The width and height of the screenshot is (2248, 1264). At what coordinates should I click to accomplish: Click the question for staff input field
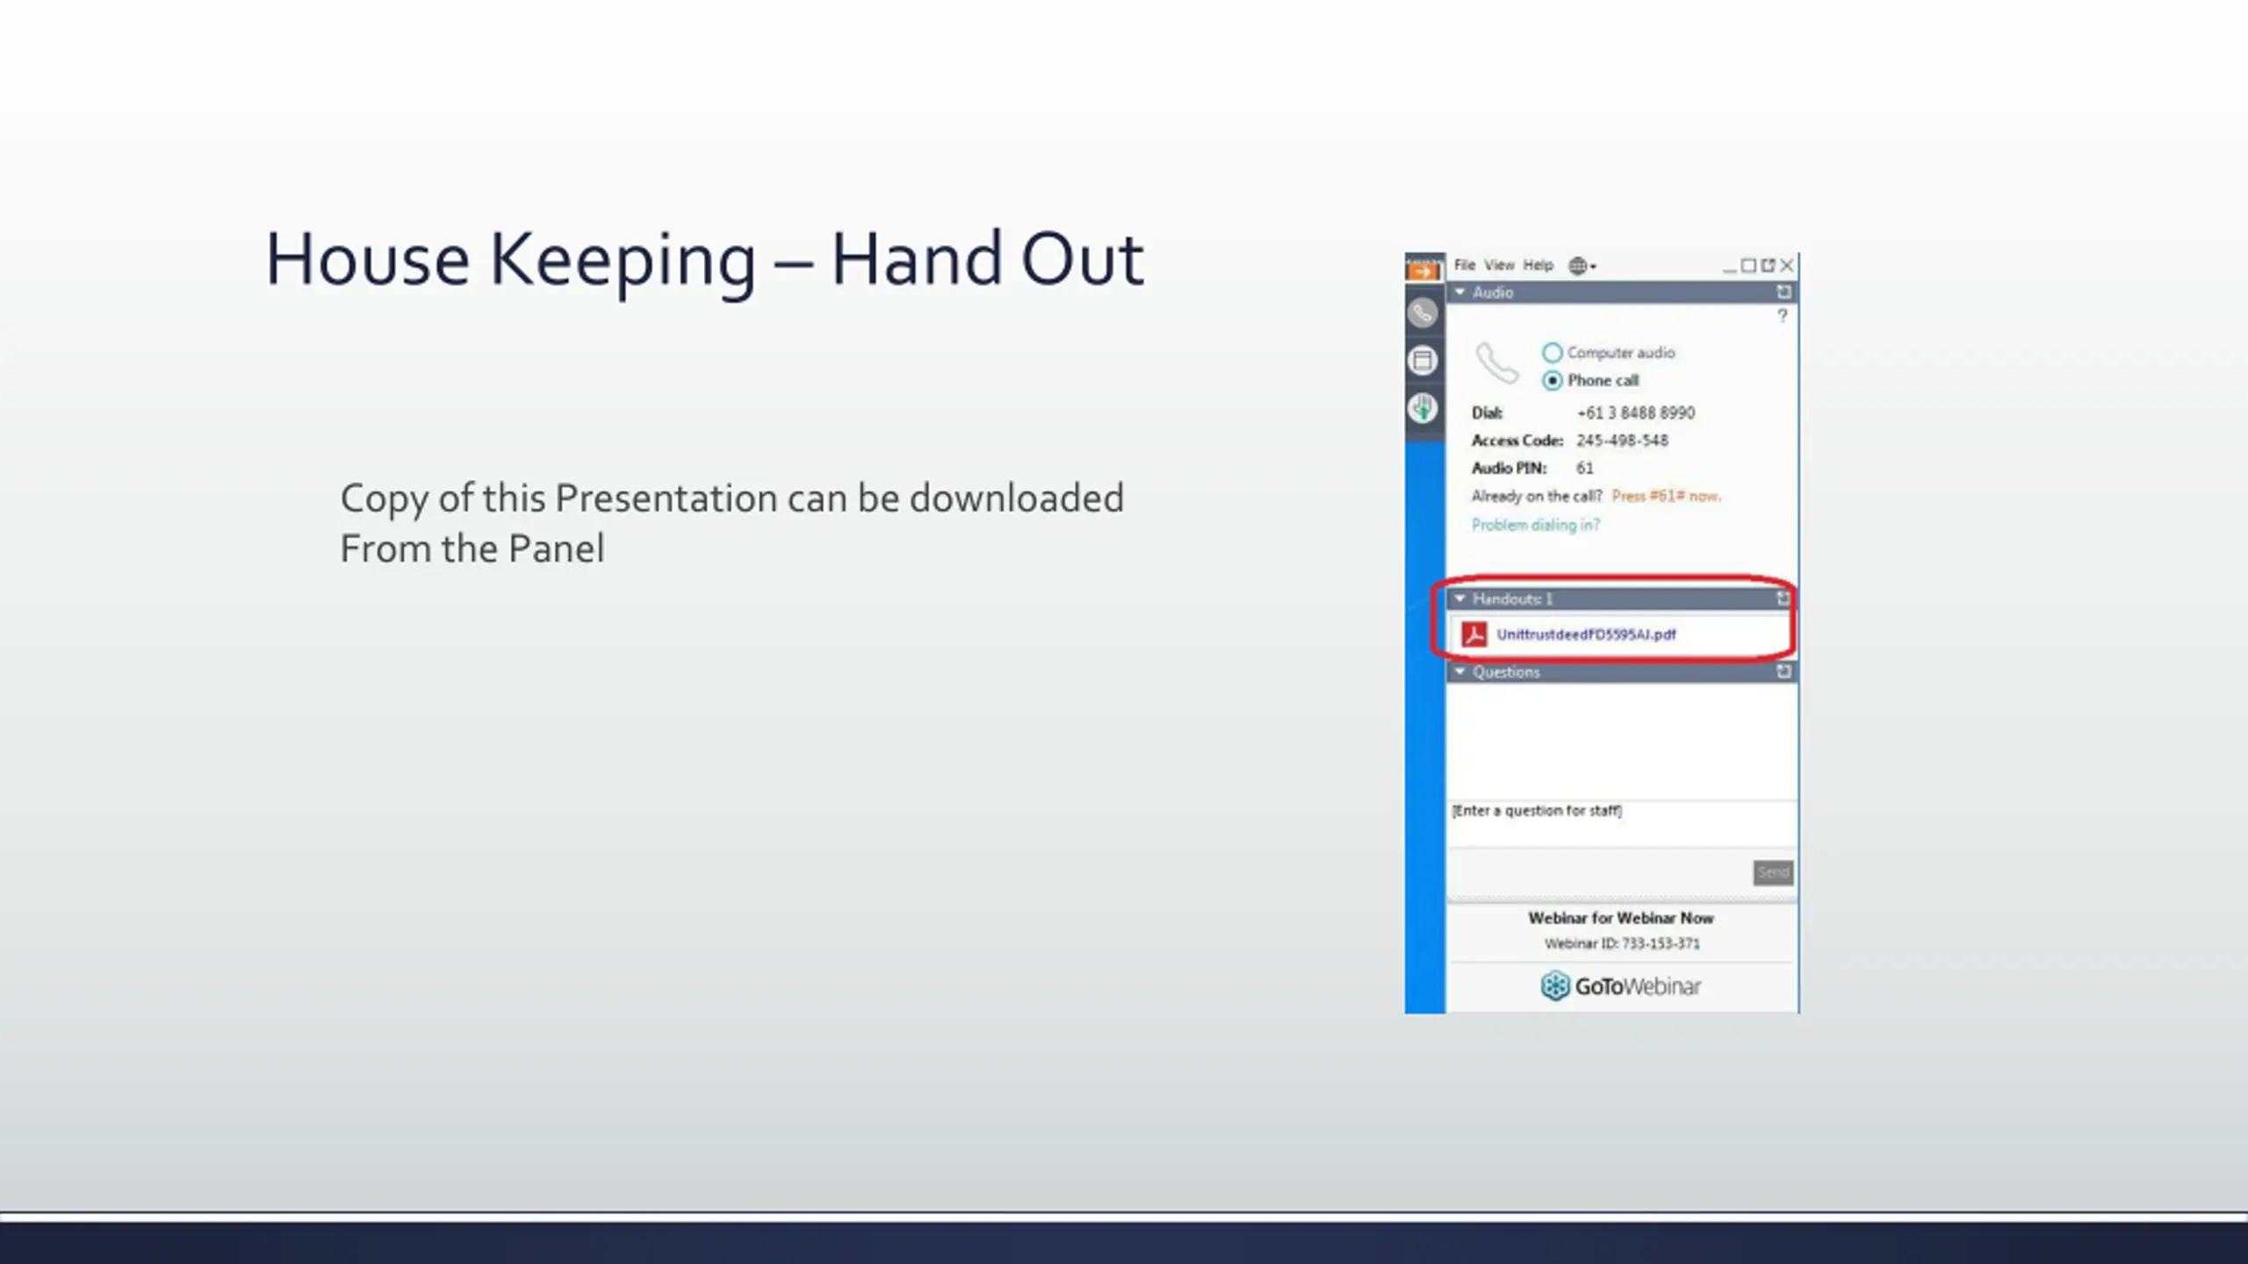1622,823
